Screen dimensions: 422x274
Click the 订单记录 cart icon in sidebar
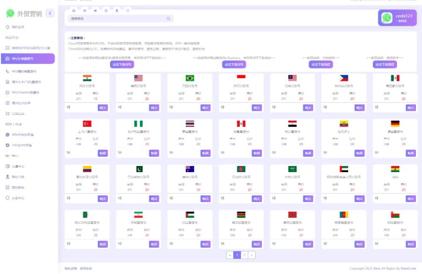pos(7,113)
